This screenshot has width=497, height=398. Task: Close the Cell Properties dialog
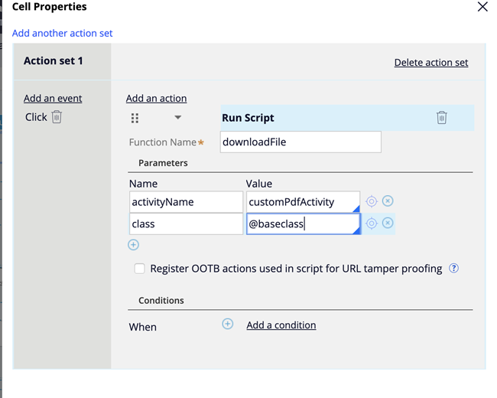482,7
